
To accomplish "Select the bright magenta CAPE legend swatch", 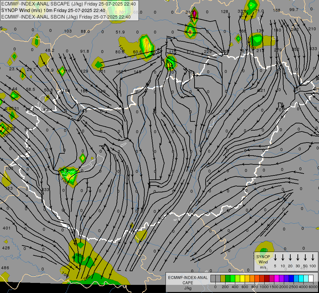I will [x=277, y=279].
